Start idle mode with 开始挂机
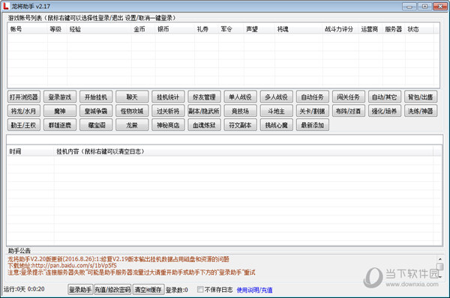The width and height of the screenshot is (450, 298). (x=96, y=97)
